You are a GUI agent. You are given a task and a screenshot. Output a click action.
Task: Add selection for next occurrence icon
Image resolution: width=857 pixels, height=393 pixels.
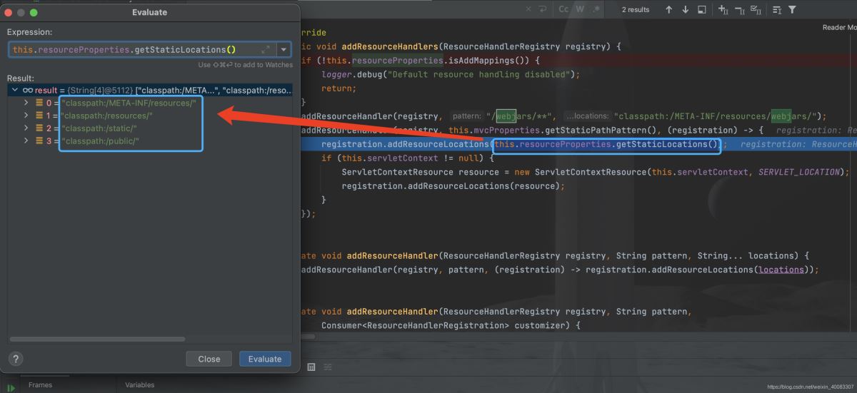723,9
